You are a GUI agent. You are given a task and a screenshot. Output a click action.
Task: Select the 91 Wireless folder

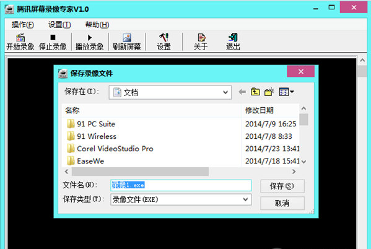click(x=92, y=136)
